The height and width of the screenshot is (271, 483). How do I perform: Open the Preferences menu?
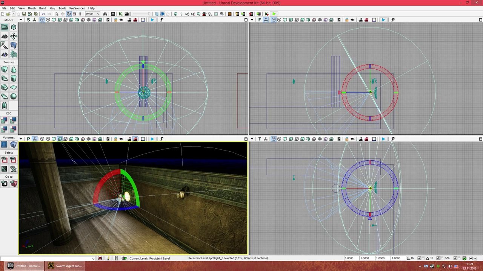point(77,8)
